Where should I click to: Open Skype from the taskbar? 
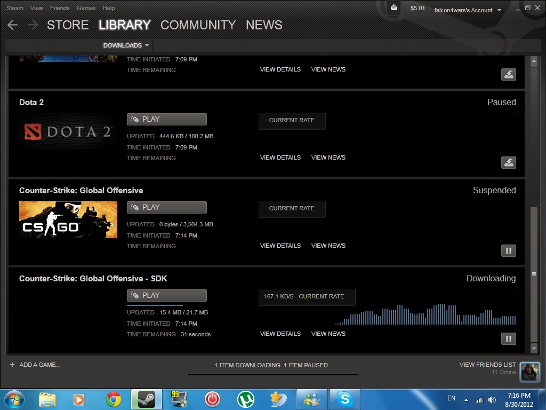[345, 399]
